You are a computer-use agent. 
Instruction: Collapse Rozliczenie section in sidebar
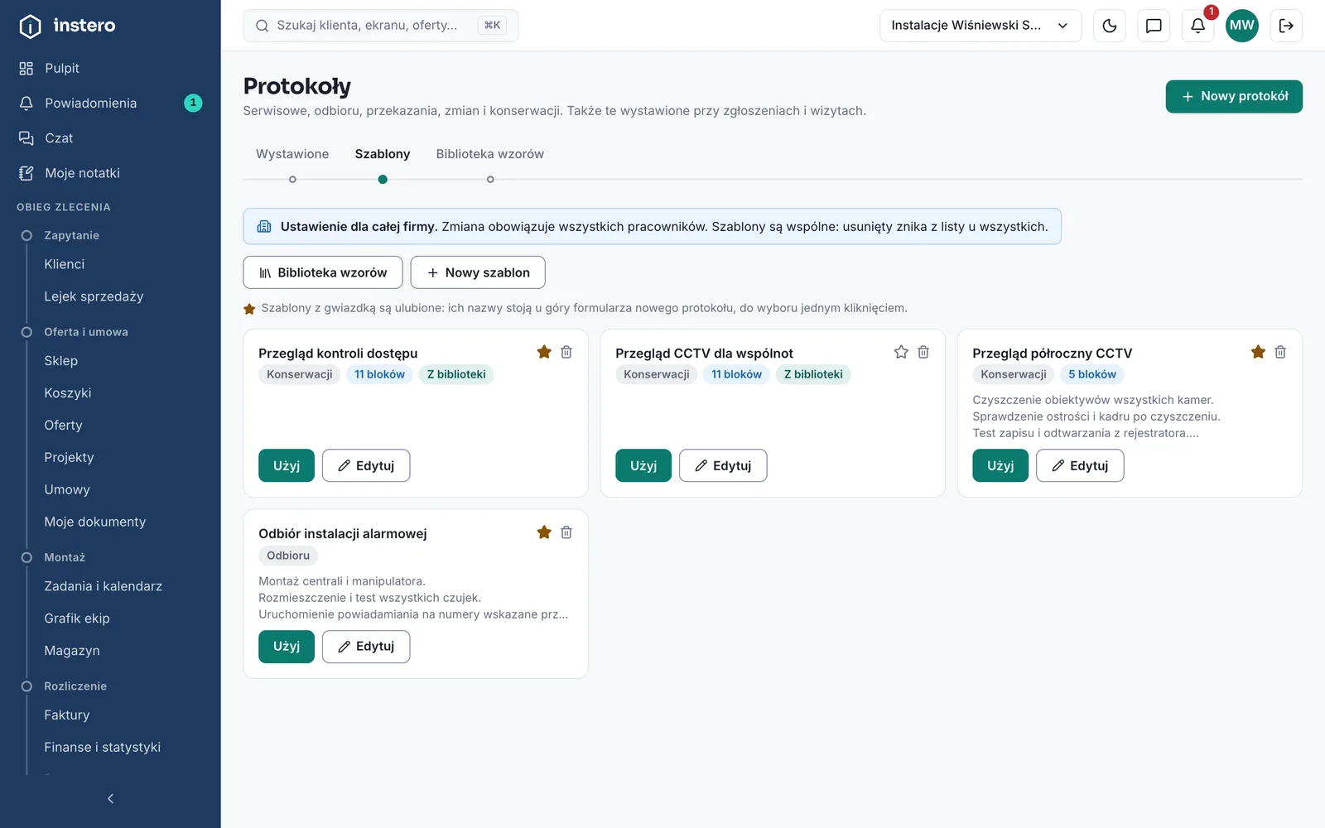click(x=75, y=686)
